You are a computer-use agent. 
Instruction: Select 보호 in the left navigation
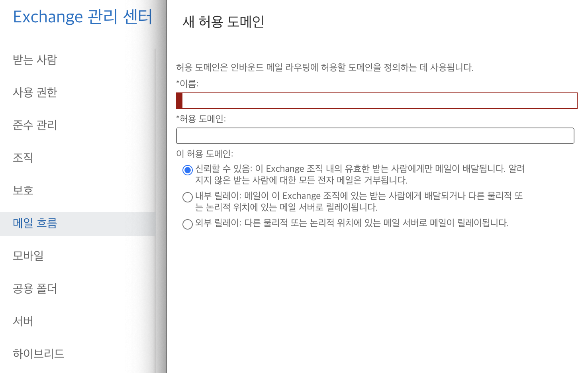(23, 190)
